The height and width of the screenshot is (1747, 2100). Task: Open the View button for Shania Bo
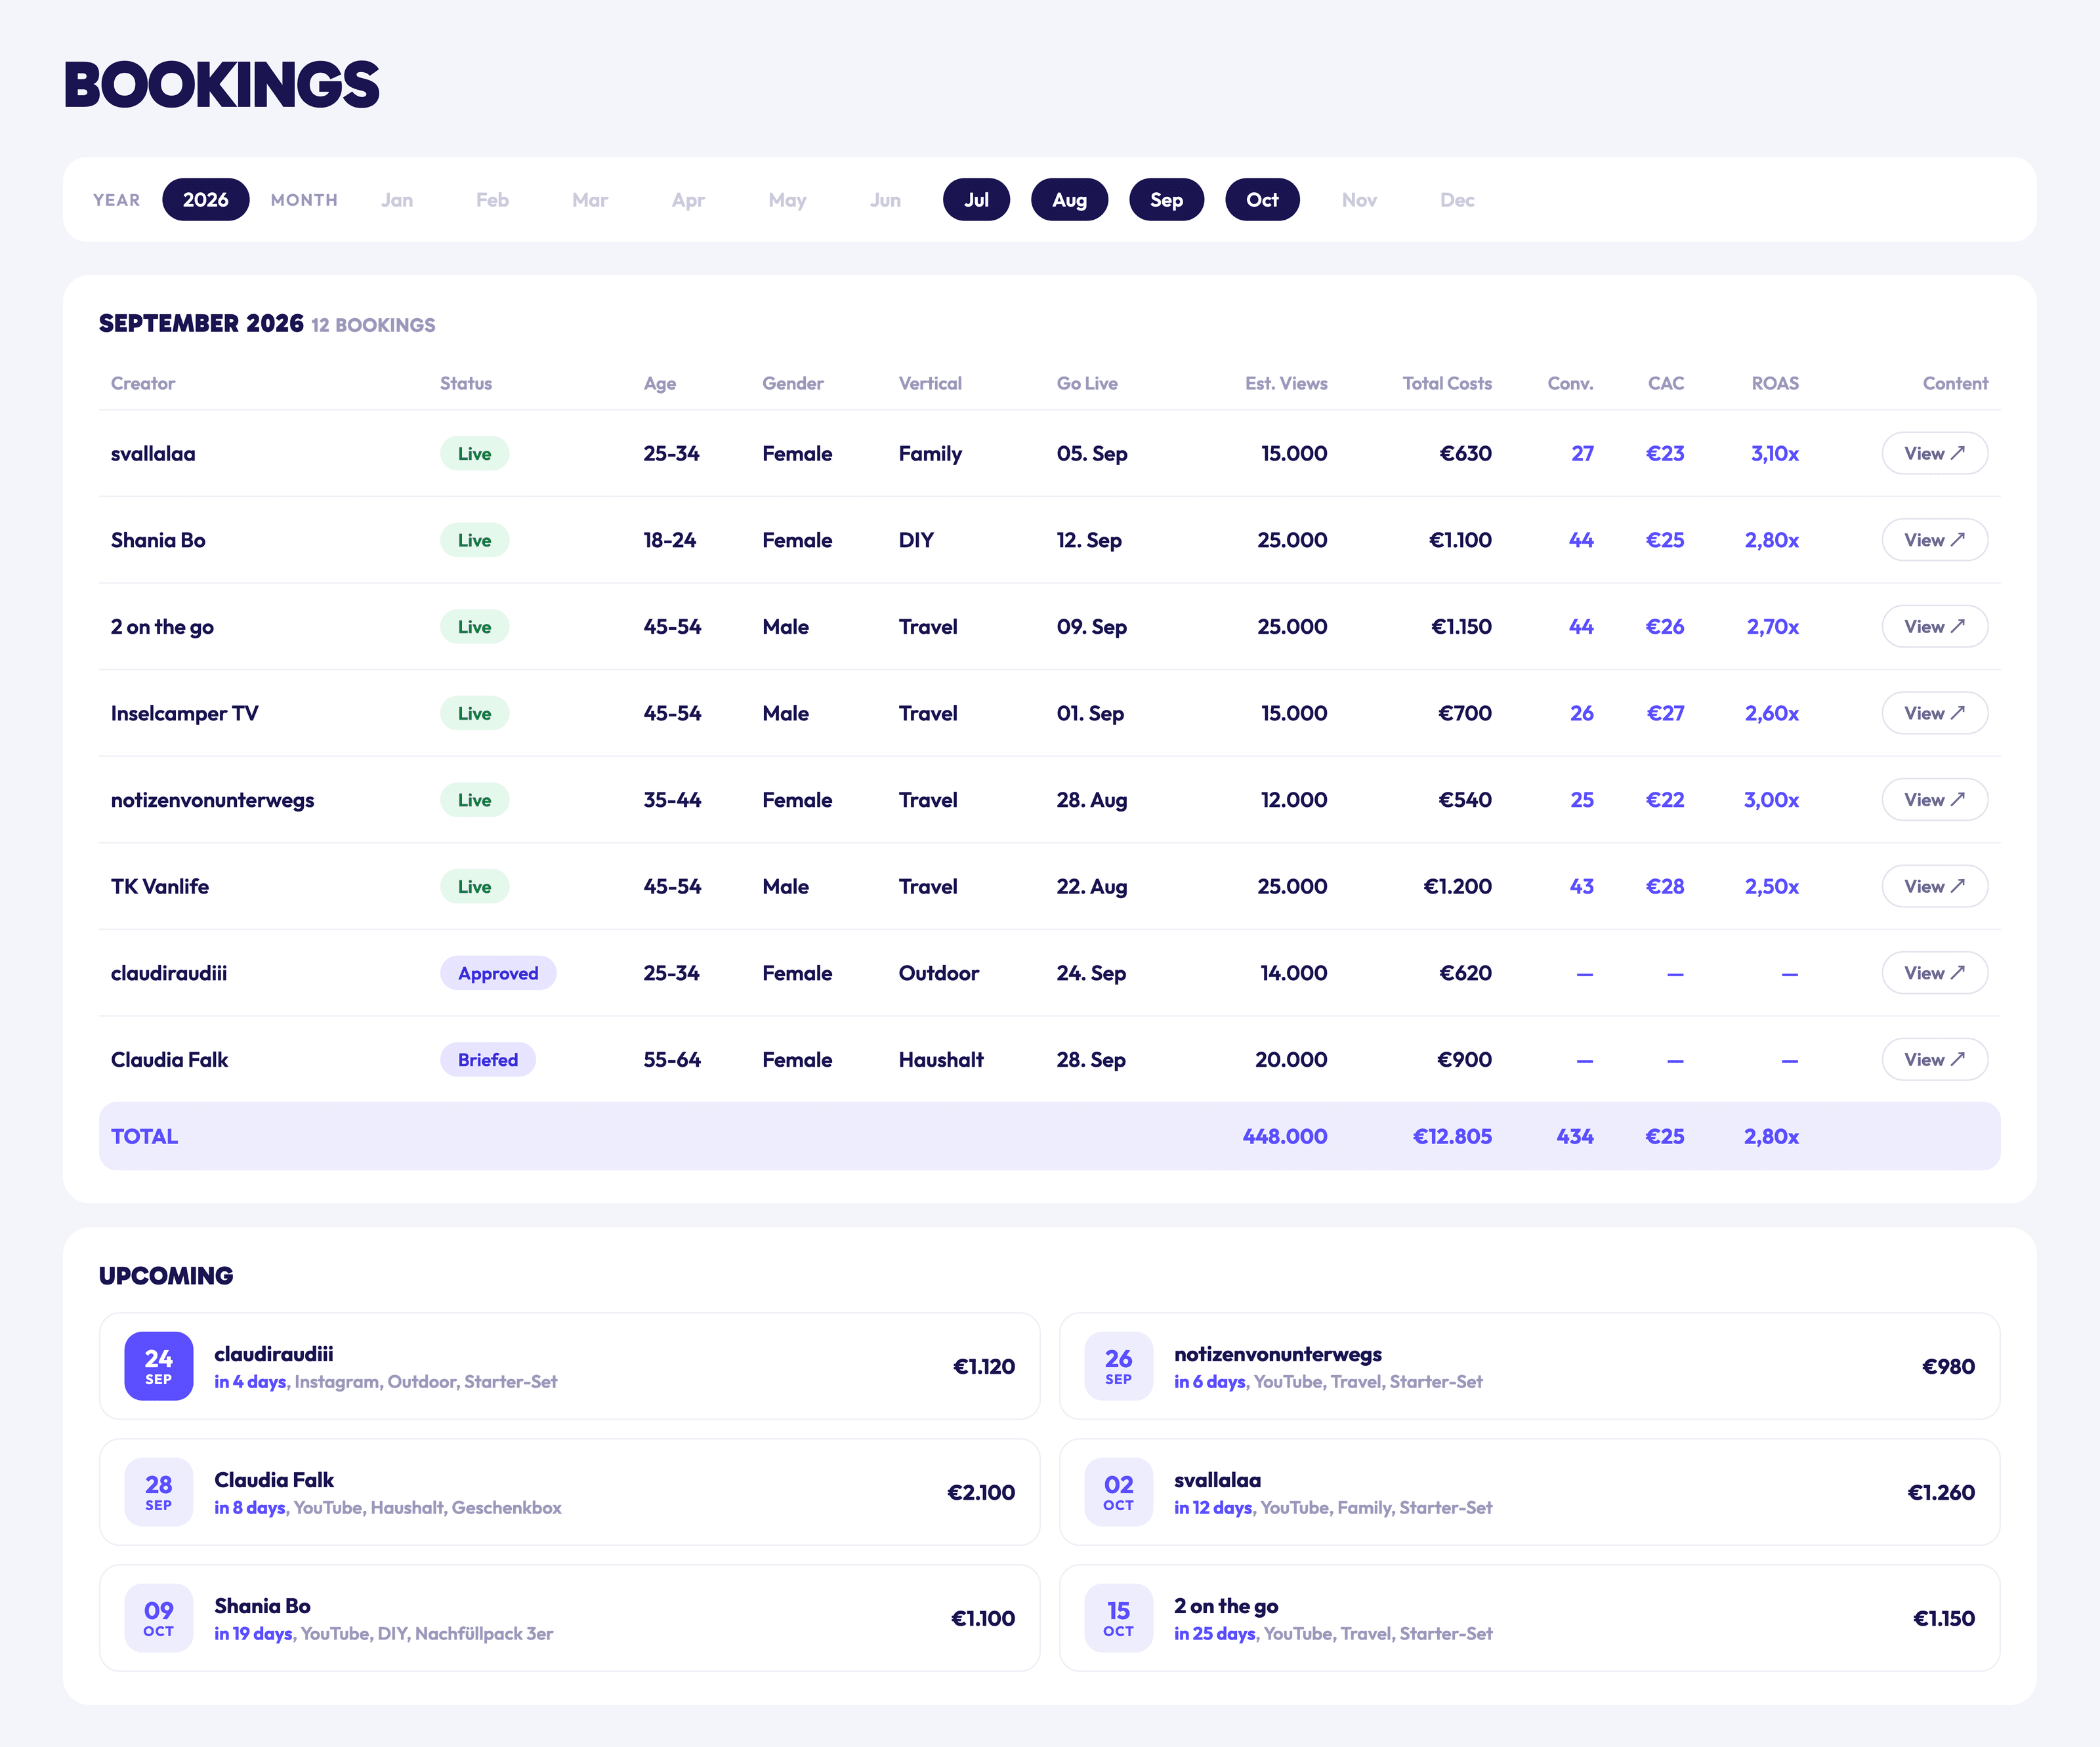[x=1934, y=540]
